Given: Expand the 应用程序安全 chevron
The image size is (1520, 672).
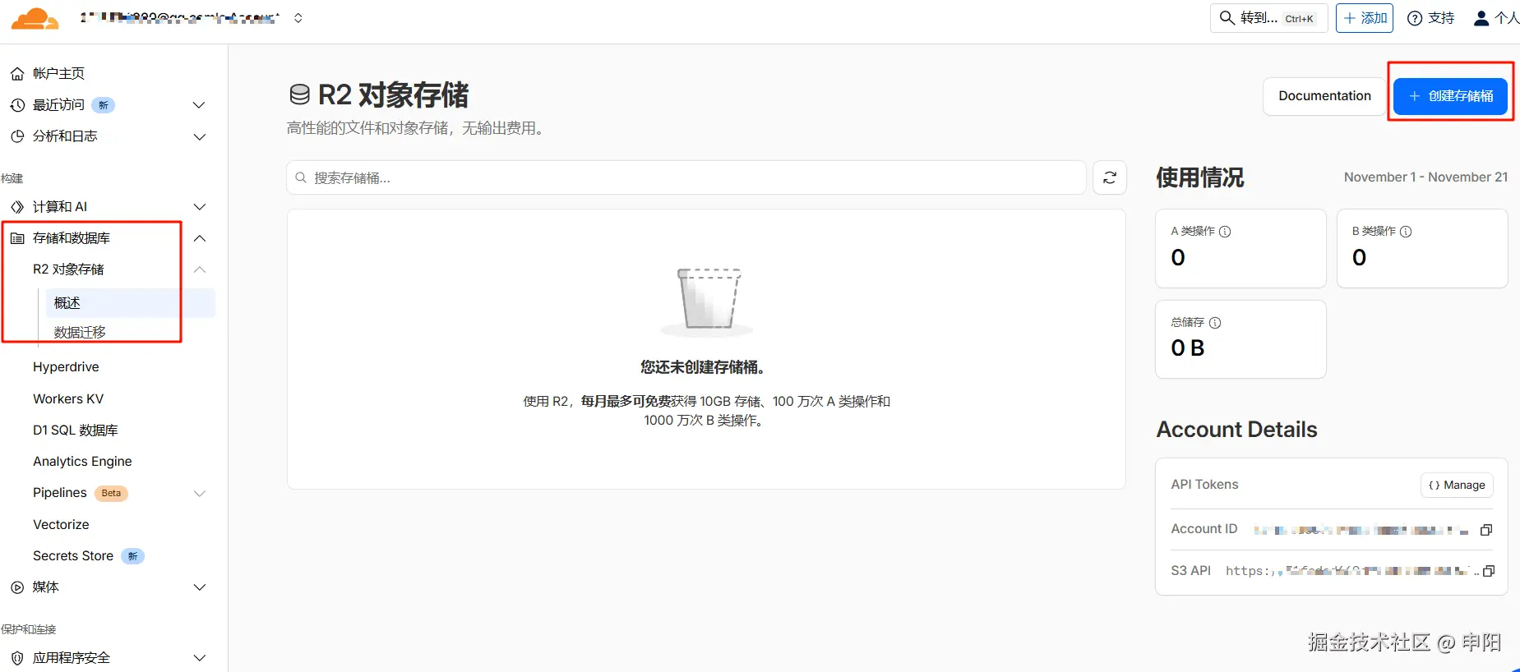Looking at the screenshot, I should 199,658.
